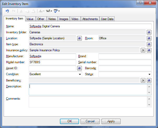Click the Sample Insurance Policy field
This screenshot has width=158, height=128.
click(x=84, y=50)
